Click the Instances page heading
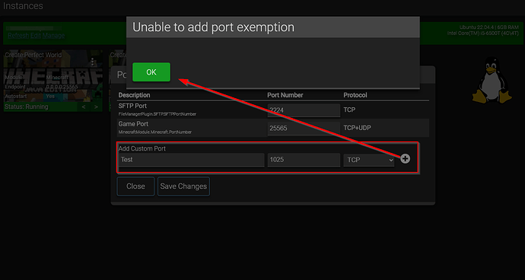Viewport: 525px width, 280px height. [23, 5]
